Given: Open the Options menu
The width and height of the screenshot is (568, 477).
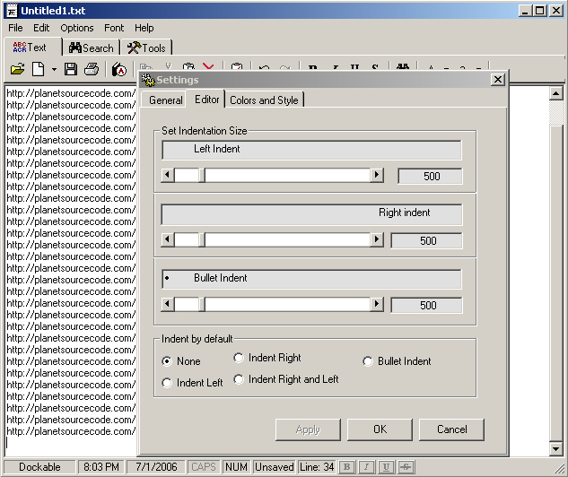Looking at the screenshot, I should pos(77,28).
